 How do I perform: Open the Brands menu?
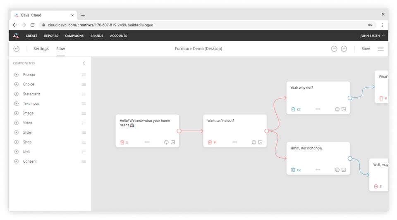pyautogui.click(x=97, y=36)
